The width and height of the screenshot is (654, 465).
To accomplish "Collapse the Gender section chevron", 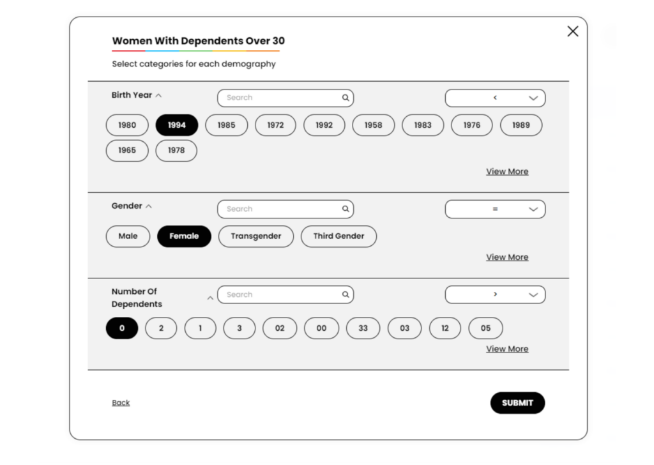I will pyautogui.click(x=149, y=207).
